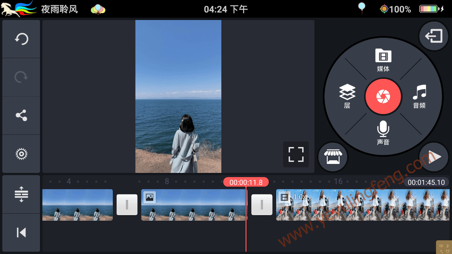Viewport: 452px width, 254px height.
Task: Click the export/exit arrow icon
Action: [433, 36]
